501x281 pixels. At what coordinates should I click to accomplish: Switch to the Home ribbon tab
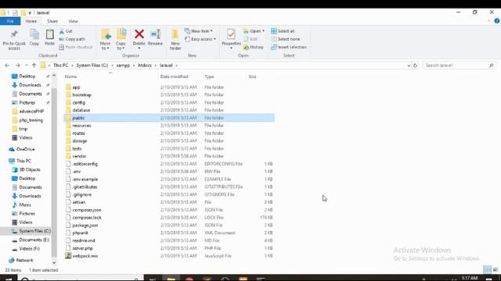coord(31,21)
